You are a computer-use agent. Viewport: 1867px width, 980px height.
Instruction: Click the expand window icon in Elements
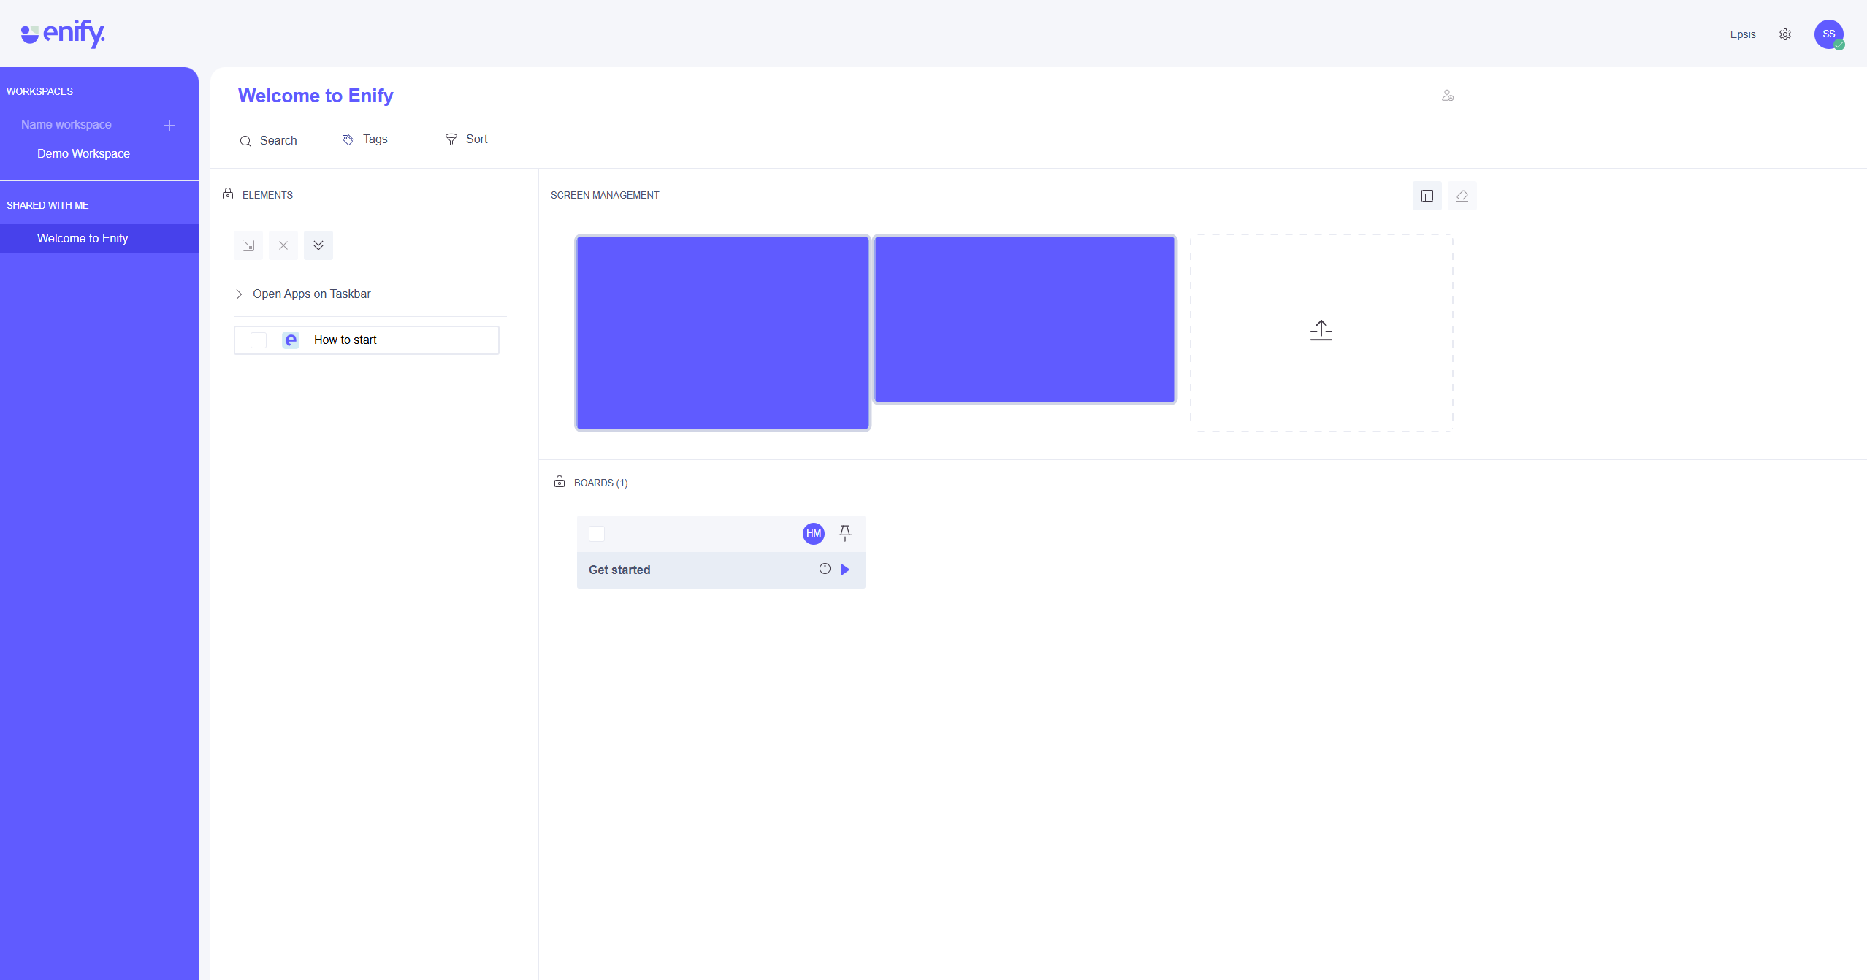248,245
